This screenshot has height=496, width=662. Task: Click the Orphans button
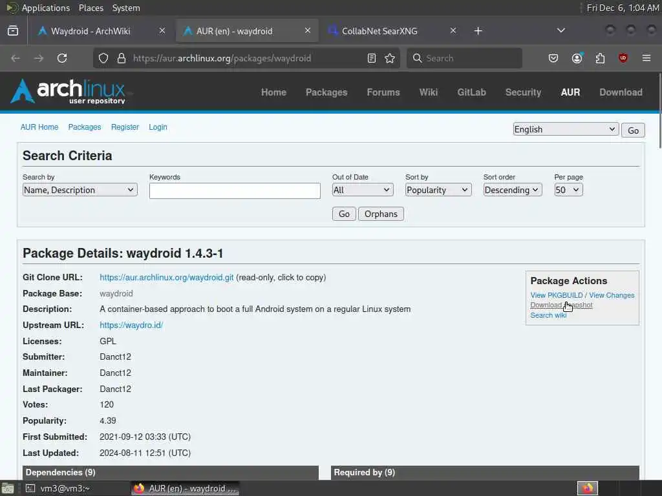[x=381, y=214]
